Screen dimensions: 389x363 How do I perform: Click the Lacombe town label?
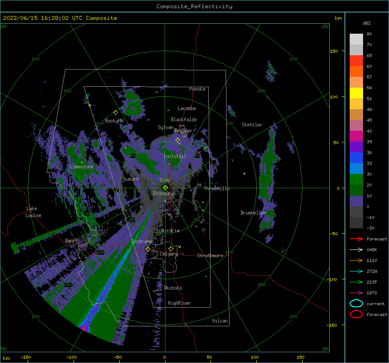(x=187, y=108)
